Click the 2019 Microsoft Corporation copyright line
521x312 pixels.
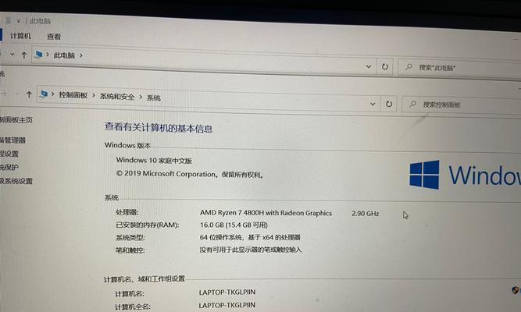(190, 174)
